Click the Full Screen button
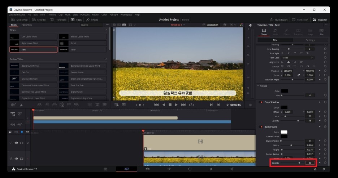The width and height of the screenshot is (338, 178). coord(300,20)
